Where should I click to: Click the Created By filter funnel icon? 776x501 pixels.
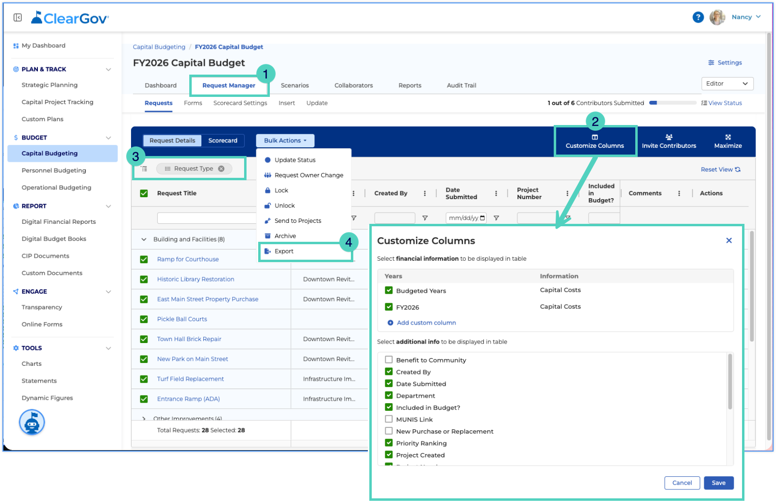[425, 218]
